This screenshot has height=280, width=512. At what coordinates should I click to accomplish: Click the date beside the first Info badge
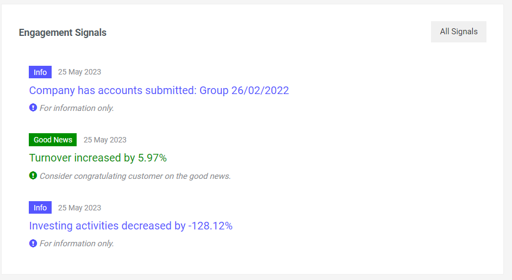pos(79,72)
